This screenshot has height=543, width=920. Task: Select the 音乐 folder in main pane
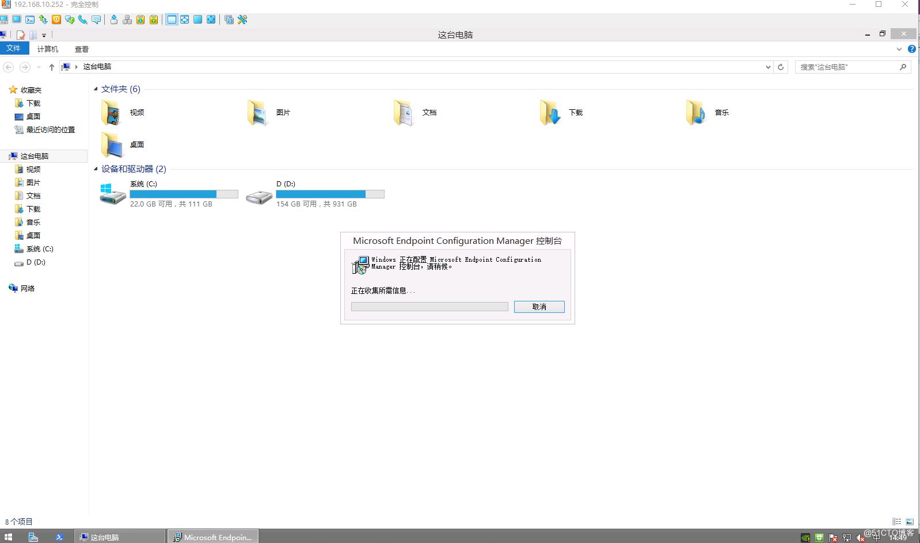(x=708, y=112)
